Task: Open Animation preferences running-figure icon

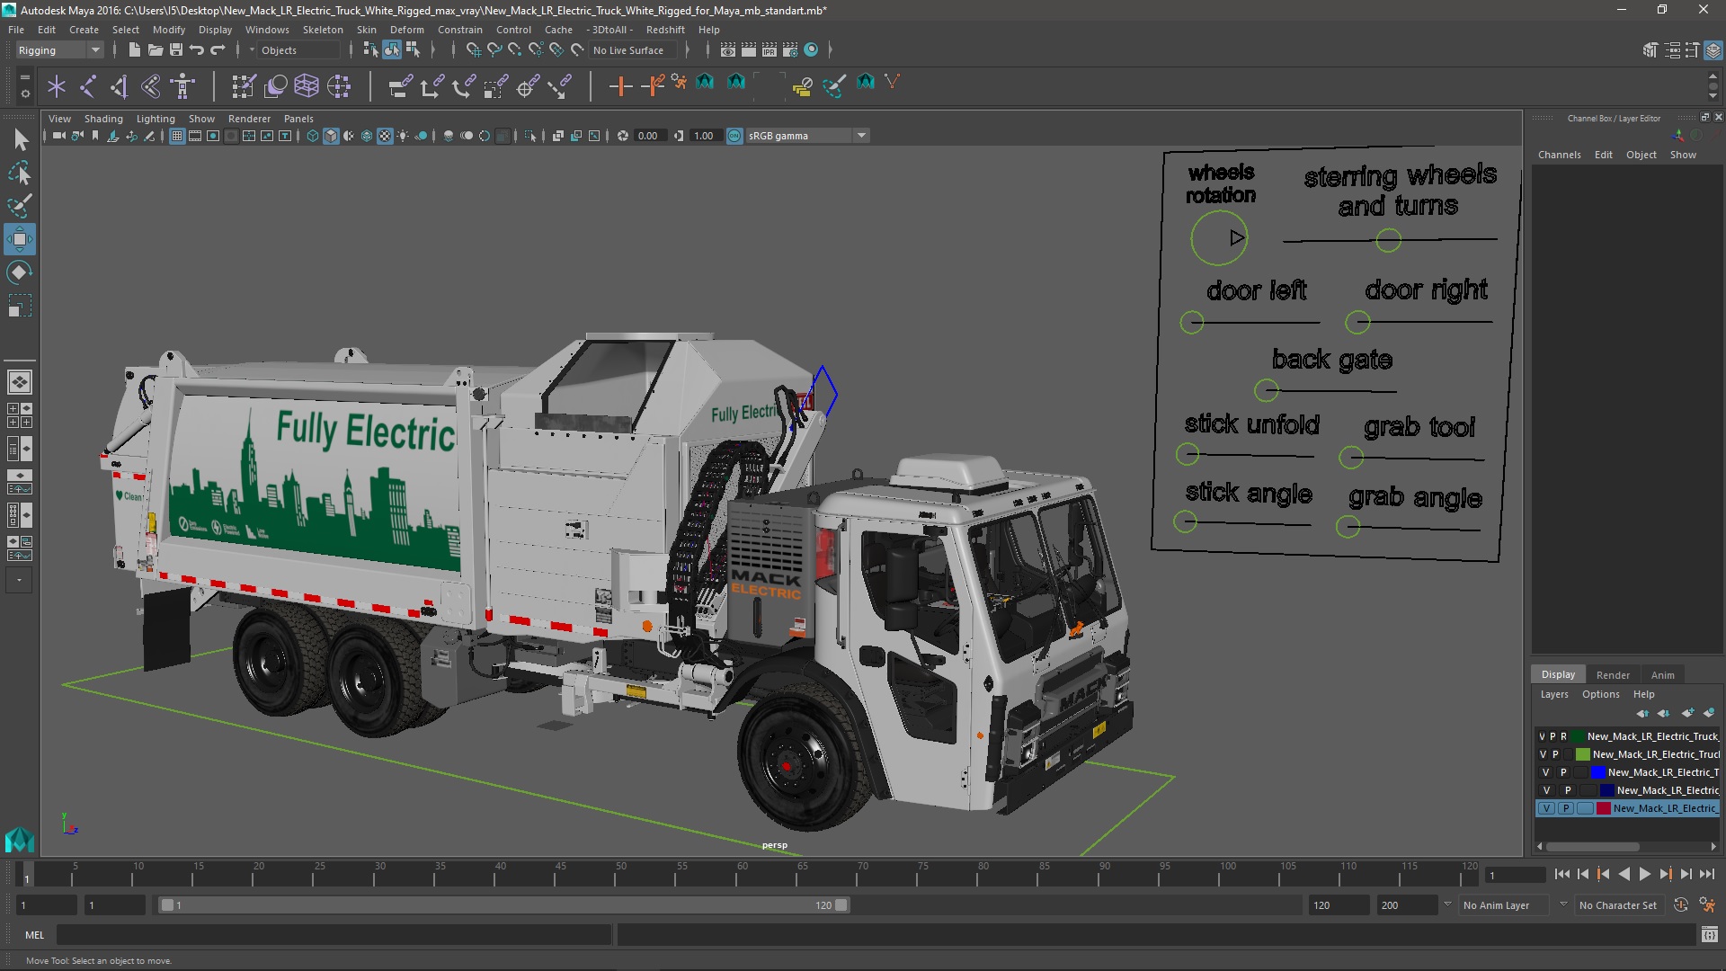Action: tap(1707, 905)
